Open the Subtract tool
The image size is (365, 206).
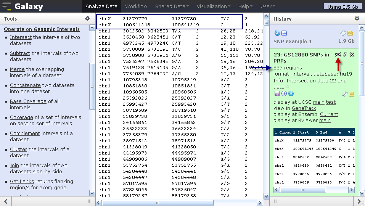coord(20,53)
